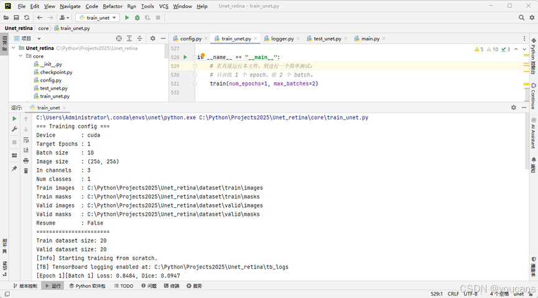Click the 529:1 cursor position indicator

pyautogui.click(x=437, y=294)
